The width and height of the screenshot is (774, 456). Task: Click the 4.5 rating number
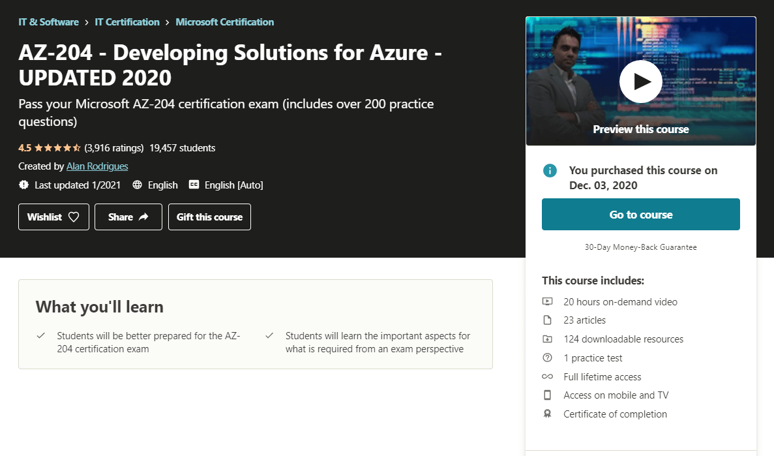click(x=25, y=147)
